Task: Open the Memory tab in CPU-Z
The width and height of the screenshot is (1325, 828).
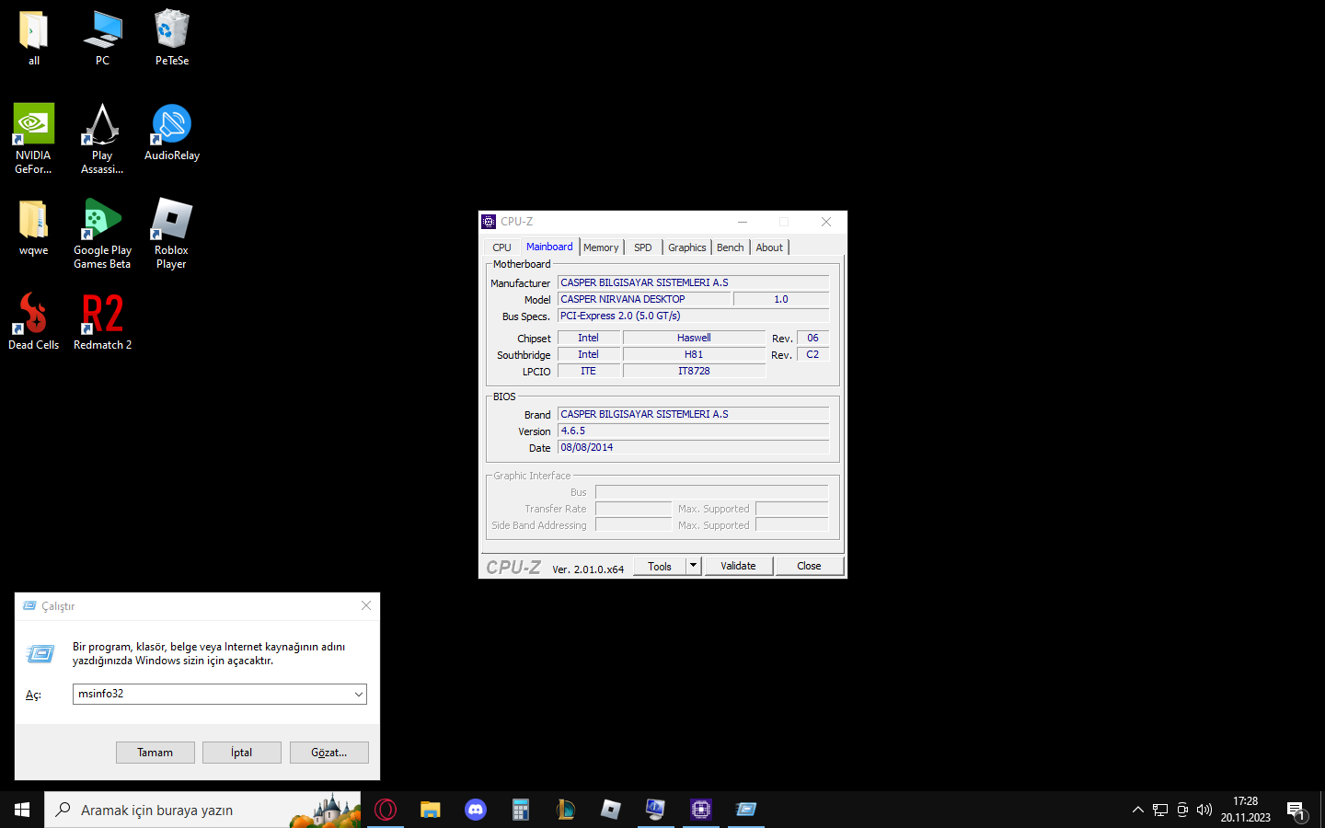Action: coord(601,247)
